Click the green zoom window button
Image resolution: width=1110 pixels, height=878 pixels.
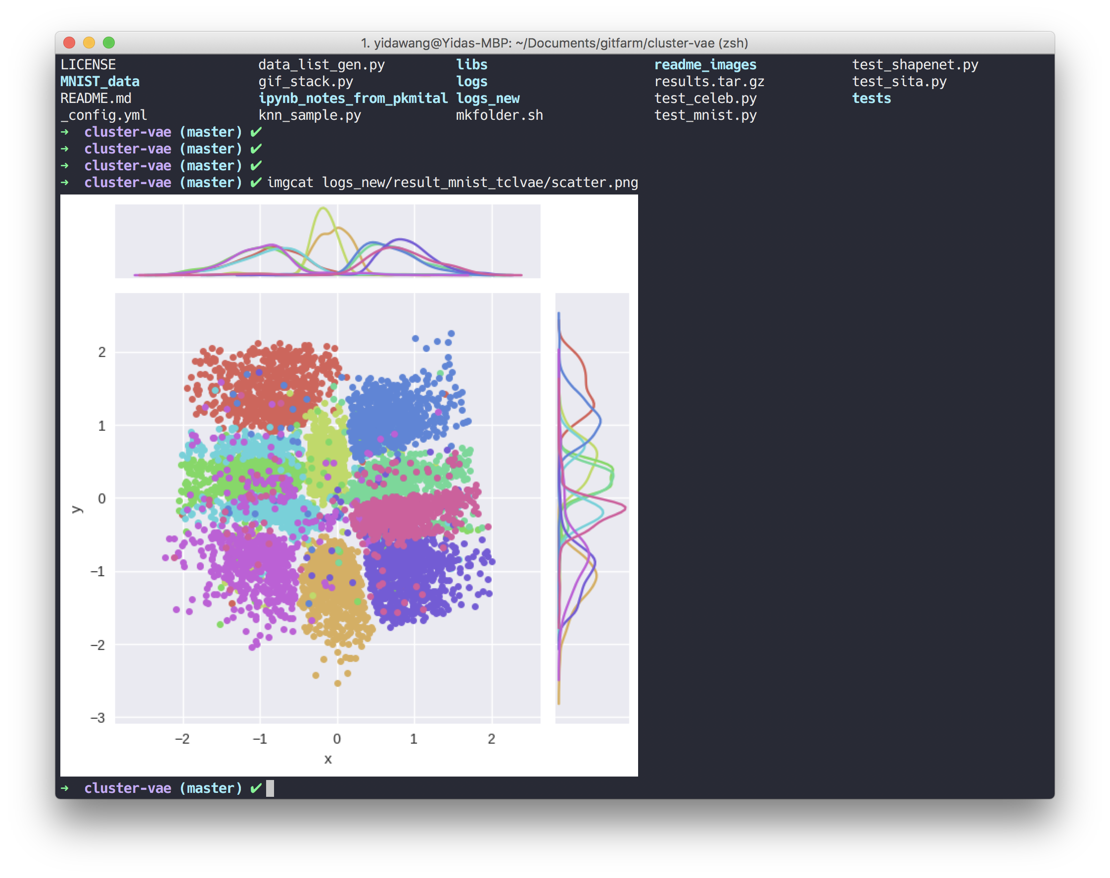pos(109,43)
